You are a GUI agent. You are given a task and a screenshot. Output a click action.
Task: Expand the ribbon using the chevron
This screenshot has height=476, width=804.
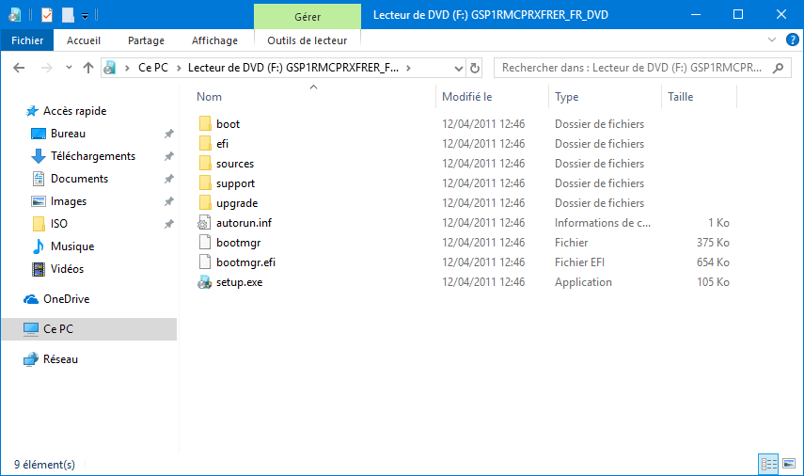tap(772, 40)
